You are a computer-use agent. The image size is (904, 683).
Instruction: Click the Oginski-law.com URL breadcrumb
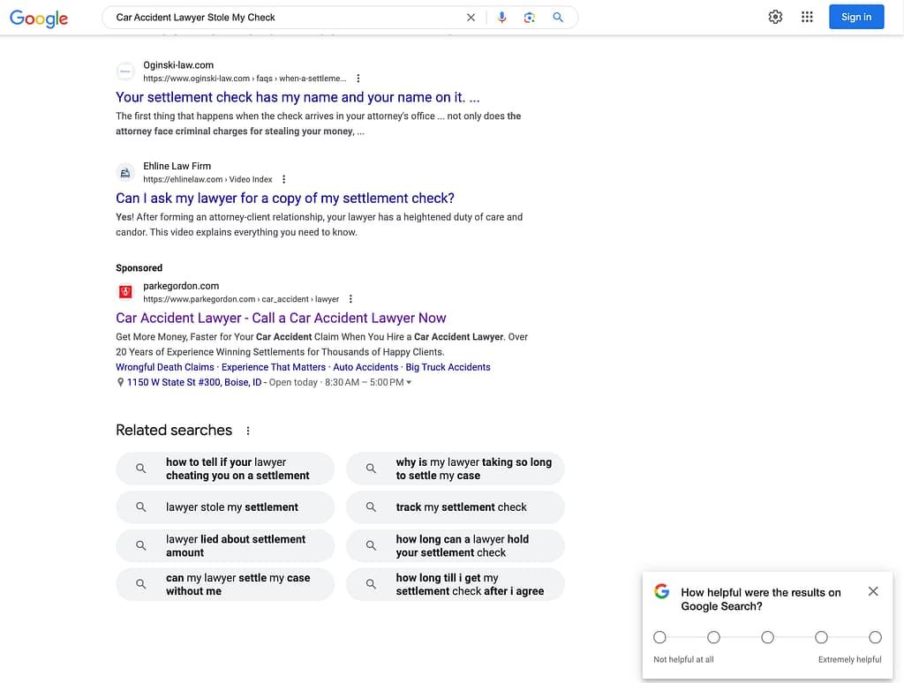pos(245,79)
